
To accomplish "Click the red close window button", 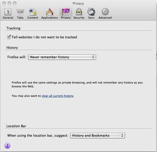I will coord(4,3).
